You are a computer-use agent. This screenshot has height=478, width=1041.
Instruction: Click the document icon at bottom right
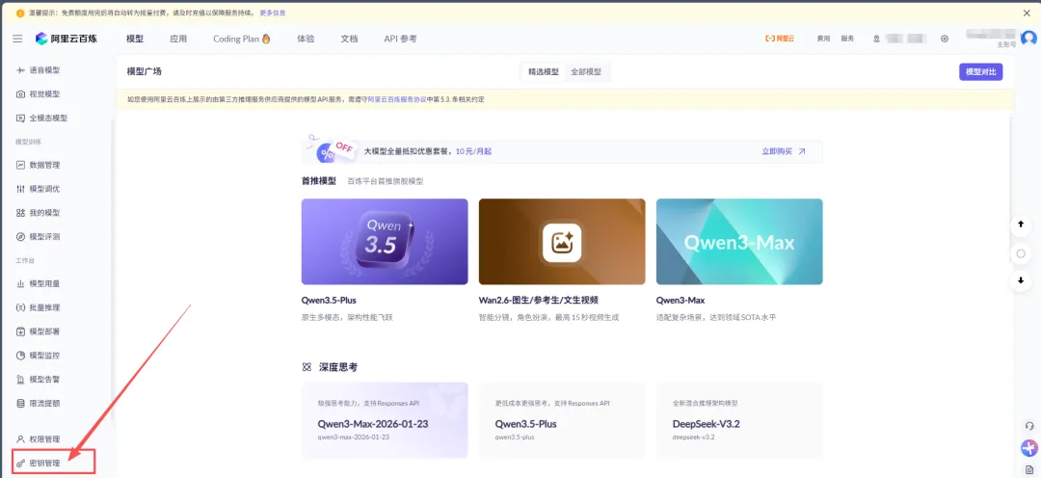click(x=1029, y=469)
